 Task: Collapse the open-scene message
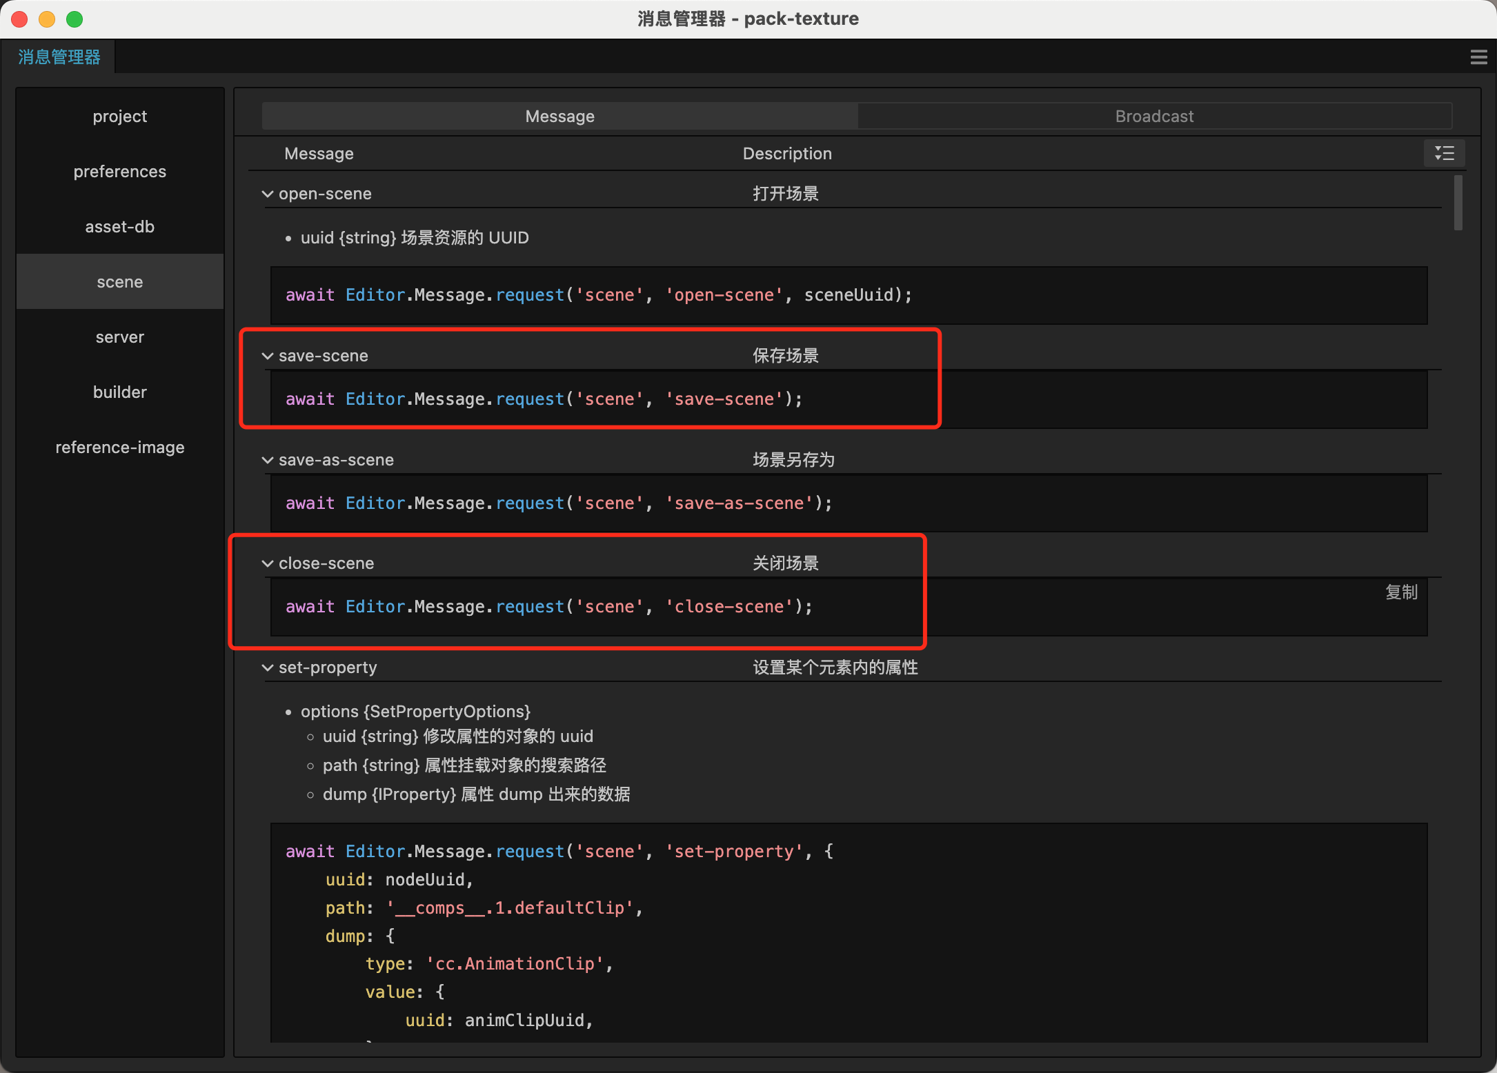[x=268, y=194]
